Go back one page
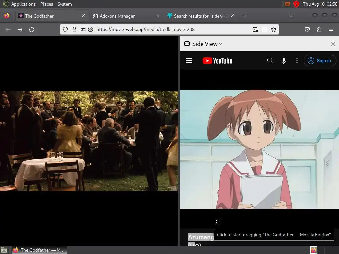Viewport: 339px width, 254px height. [x=8, y=29]
